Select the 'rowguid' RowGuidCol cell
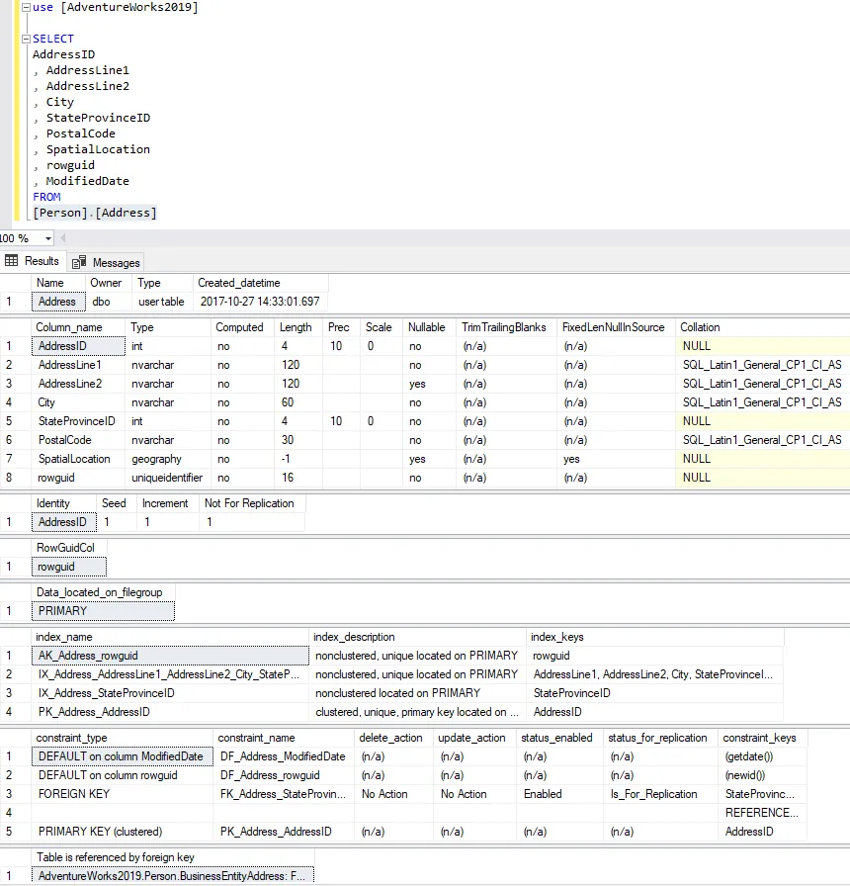Screen dimensions: 850x886 [69, 567]
